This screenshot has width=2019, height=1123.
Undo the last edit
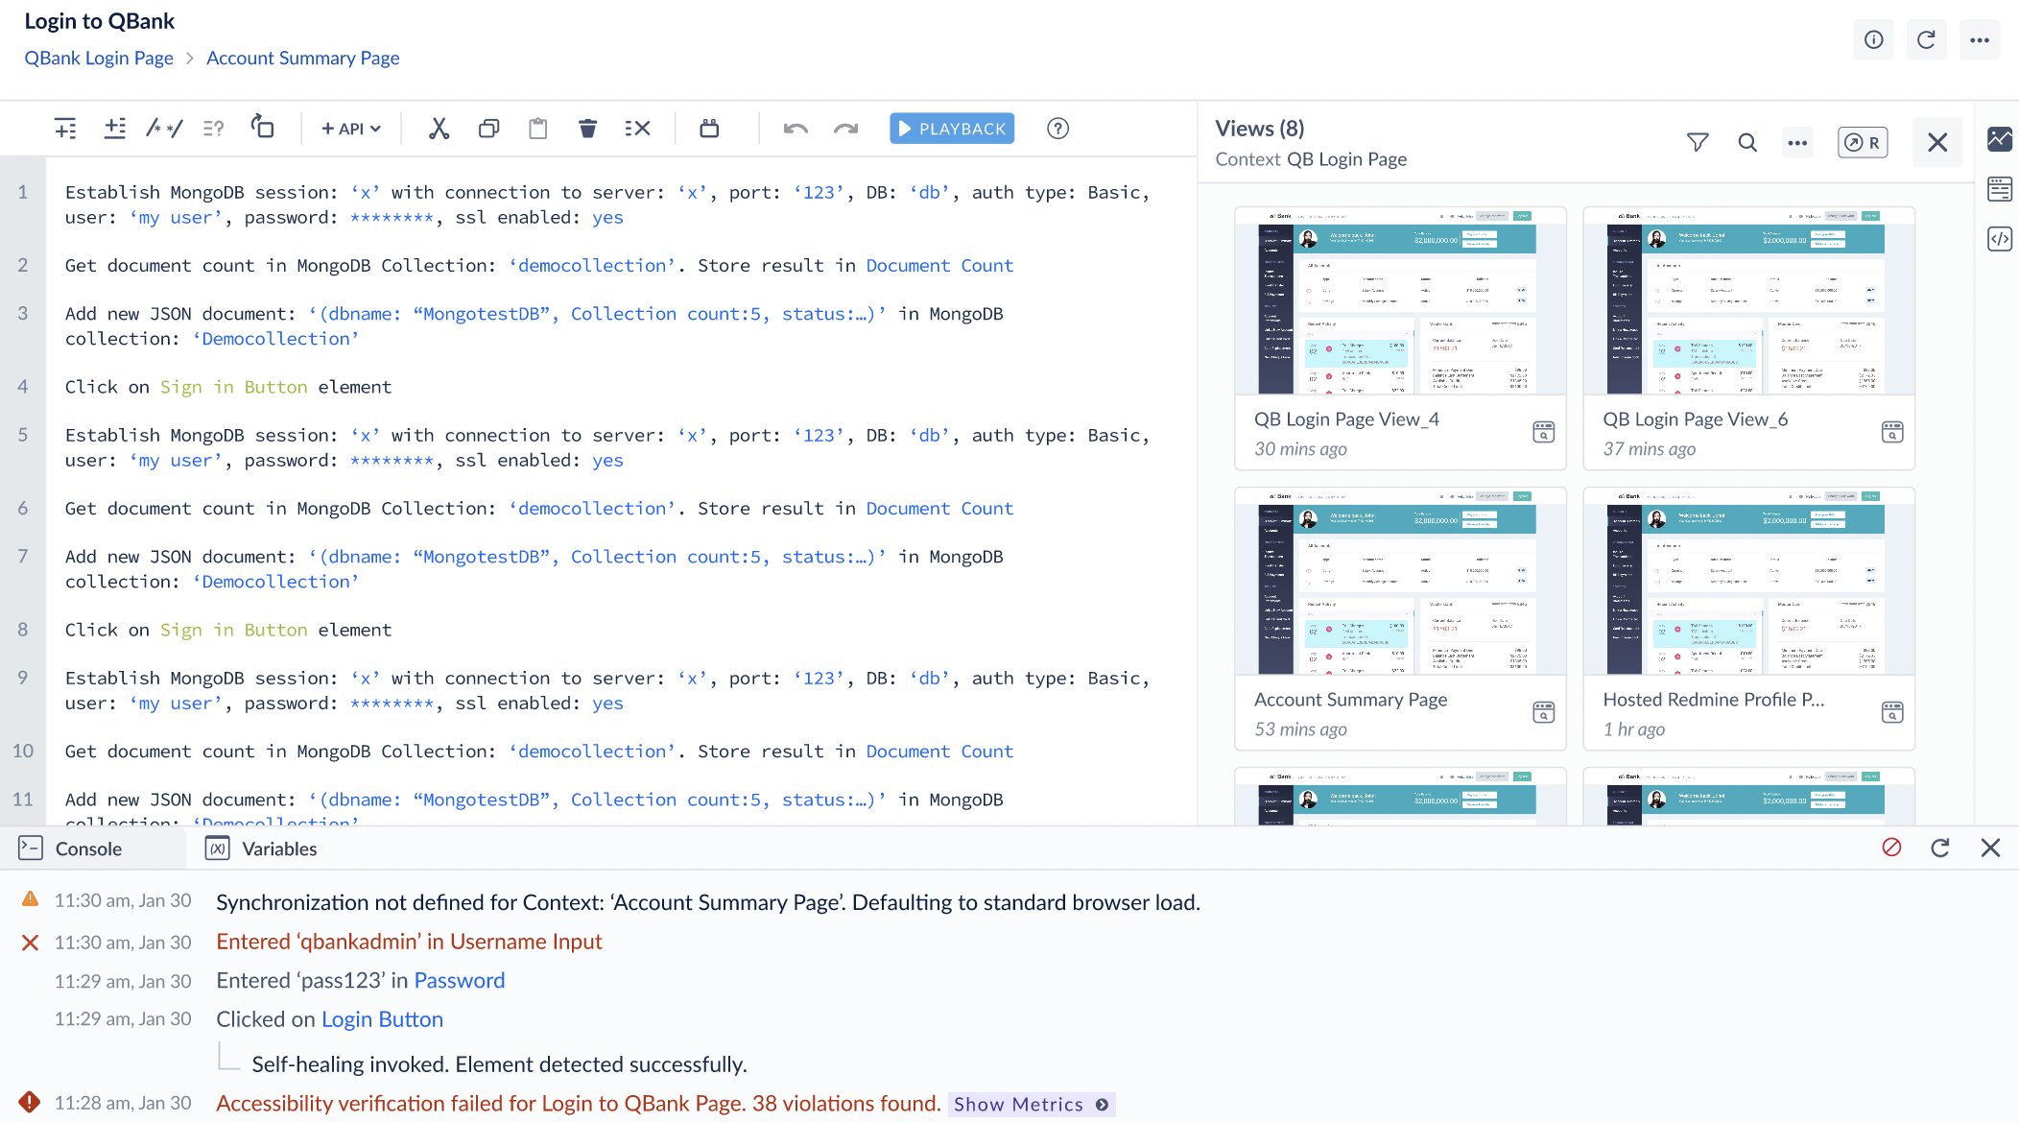coord(796,129)
